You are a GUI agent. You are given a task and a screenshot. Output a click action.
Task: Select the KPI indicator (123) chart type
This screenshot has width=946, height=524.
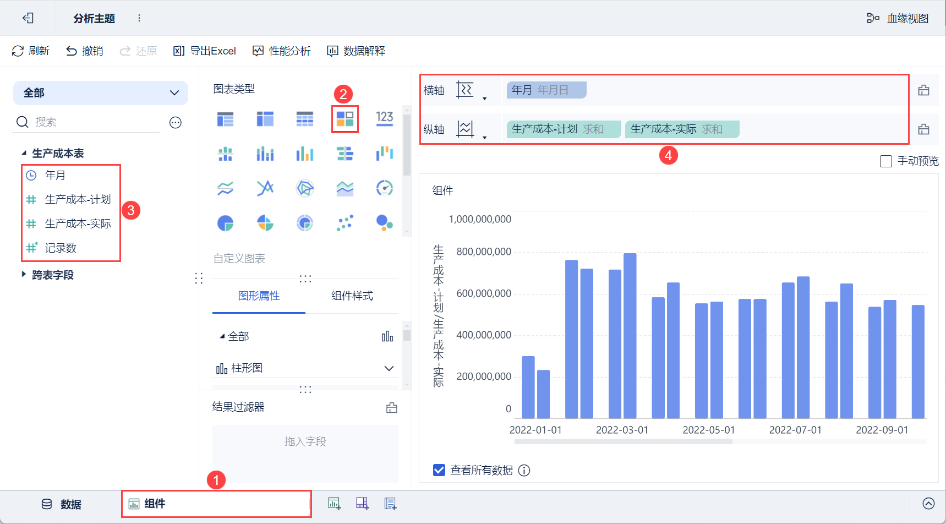[385, 118]
